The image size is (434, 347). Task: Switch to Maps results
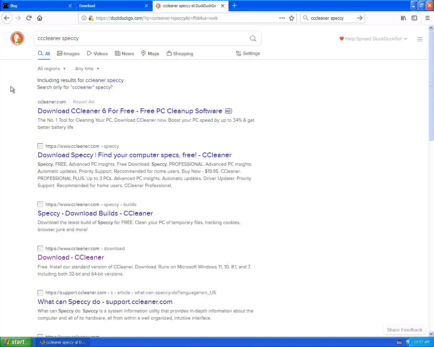click(150, 54)
